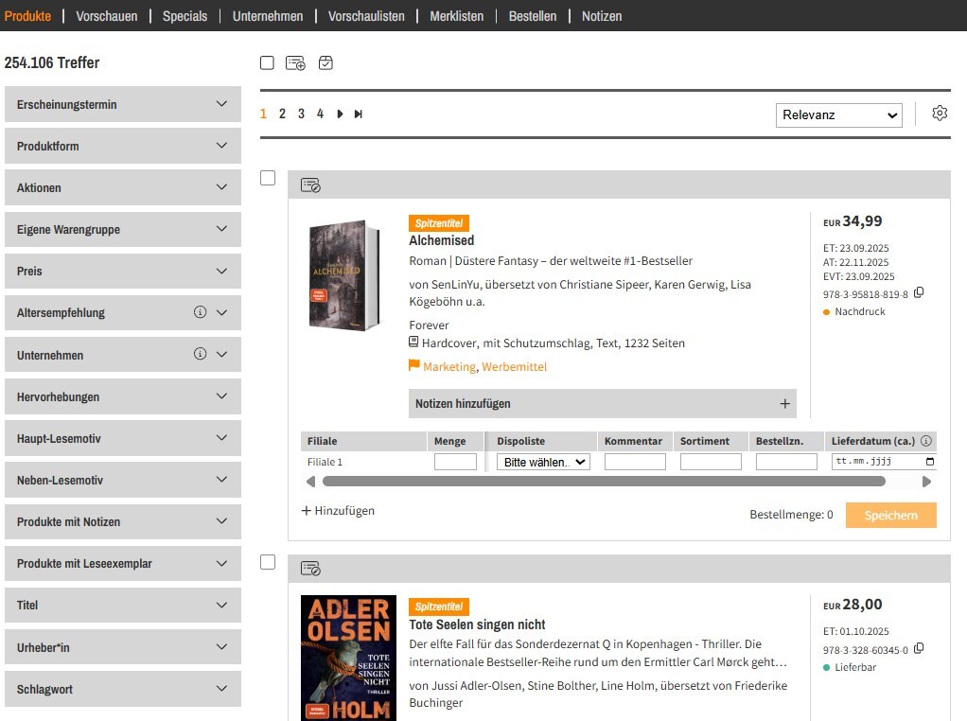Open the Relevanz sort dropdown
Screen dimensions: 967x721
[x=838, y=114]
